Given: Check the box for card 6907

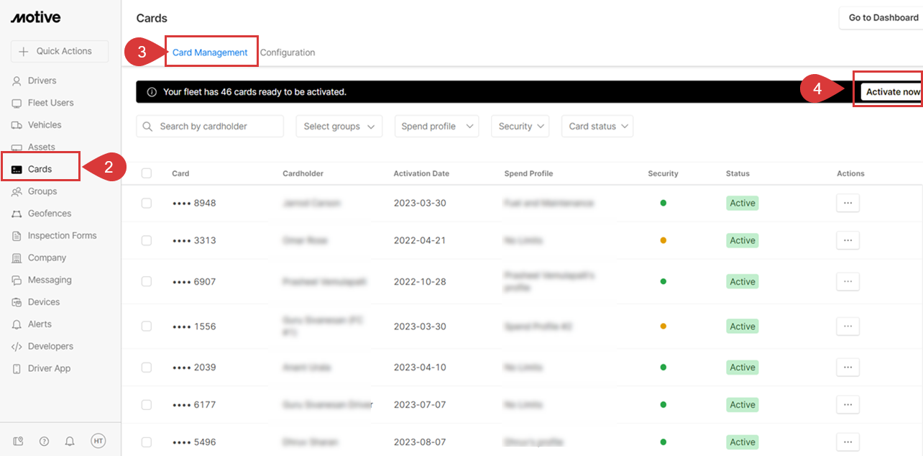Looking at the screenshot, I should (147, 282).
